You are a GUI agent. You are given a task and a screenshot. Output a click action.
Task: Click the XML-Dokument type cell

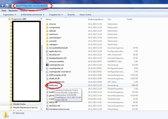pyautogui.click(x=114, y=55)
